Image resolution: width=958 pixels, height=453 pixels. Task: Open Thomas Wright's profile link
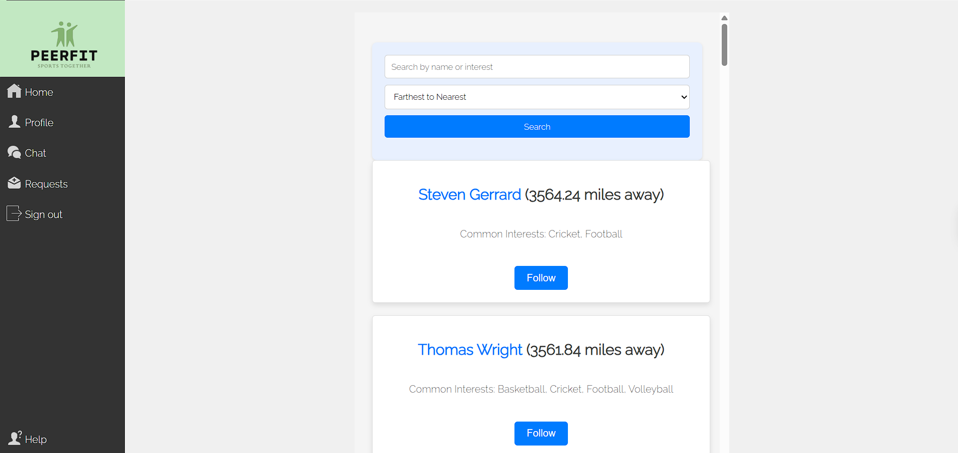(x=470, y=350)
